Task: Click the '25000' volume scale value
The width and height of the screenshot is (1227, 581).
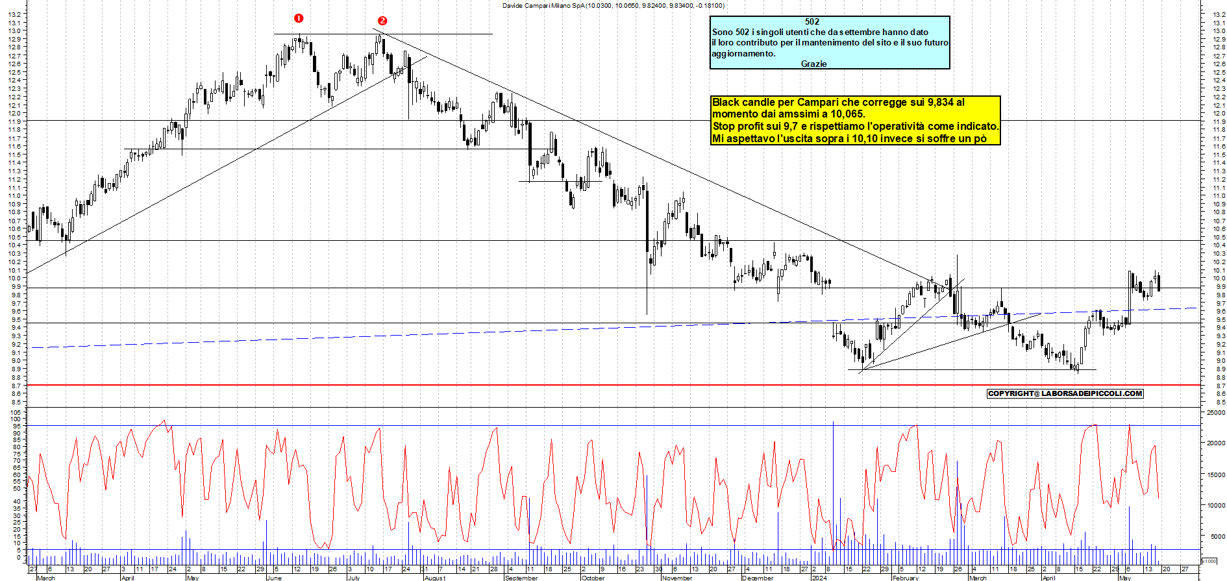Action: pos(1216,412)
